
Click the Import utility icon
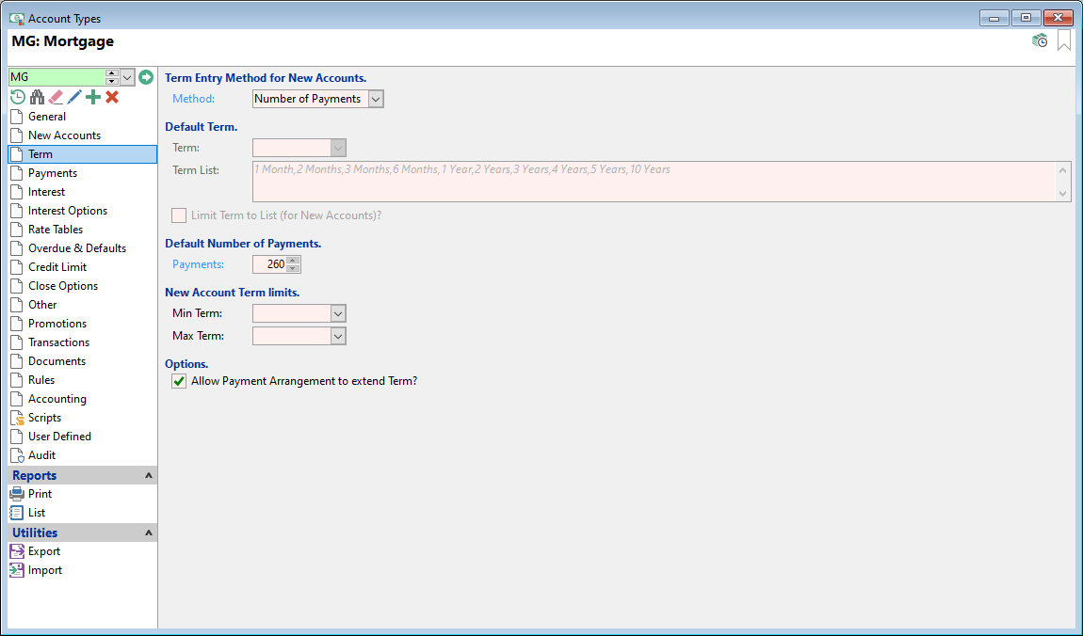click(17, 570)
